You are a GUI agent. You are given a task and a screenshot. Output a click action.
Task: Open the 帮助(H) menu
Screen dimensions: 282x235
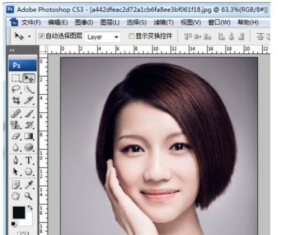(x=248, y=23)
